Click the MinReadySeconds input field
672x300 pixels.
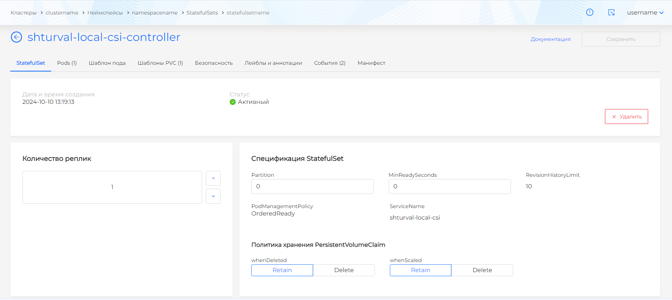point(449,186)
